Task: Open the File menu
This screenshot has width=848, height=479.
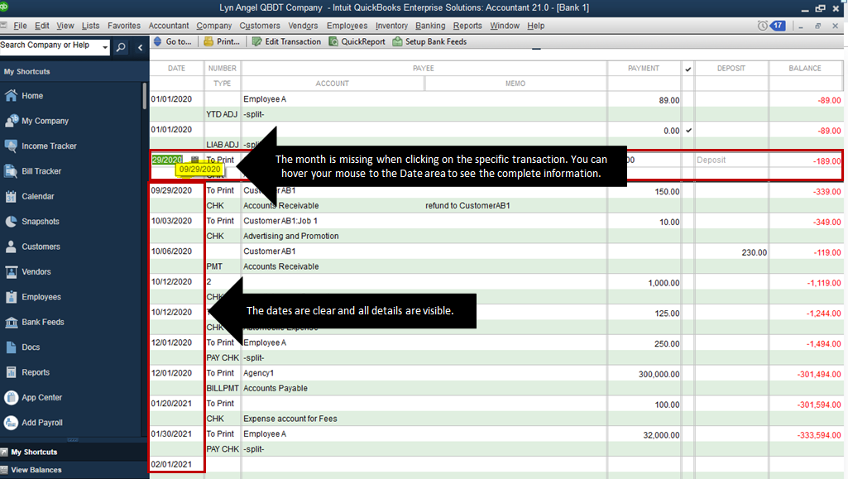Action: [x=20, y=26]
